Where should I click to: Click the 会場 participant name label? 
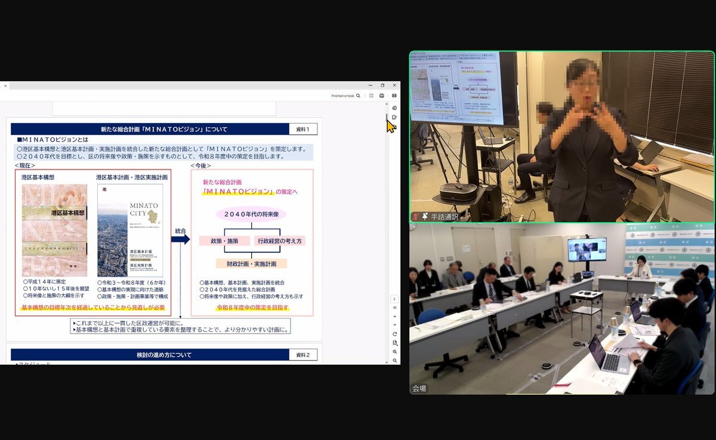point(419,388)
